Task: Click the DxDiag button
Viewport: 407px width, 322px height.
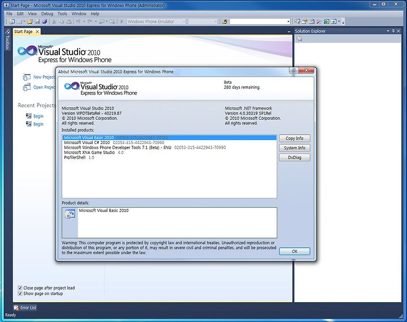Action: [295, 158]
